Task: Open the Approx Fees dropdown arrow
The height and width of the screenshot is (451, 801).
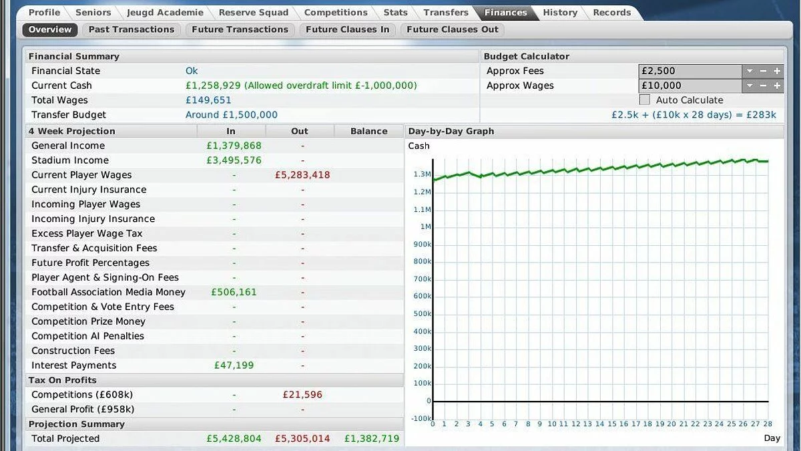Action: click(x=750, y=71)
